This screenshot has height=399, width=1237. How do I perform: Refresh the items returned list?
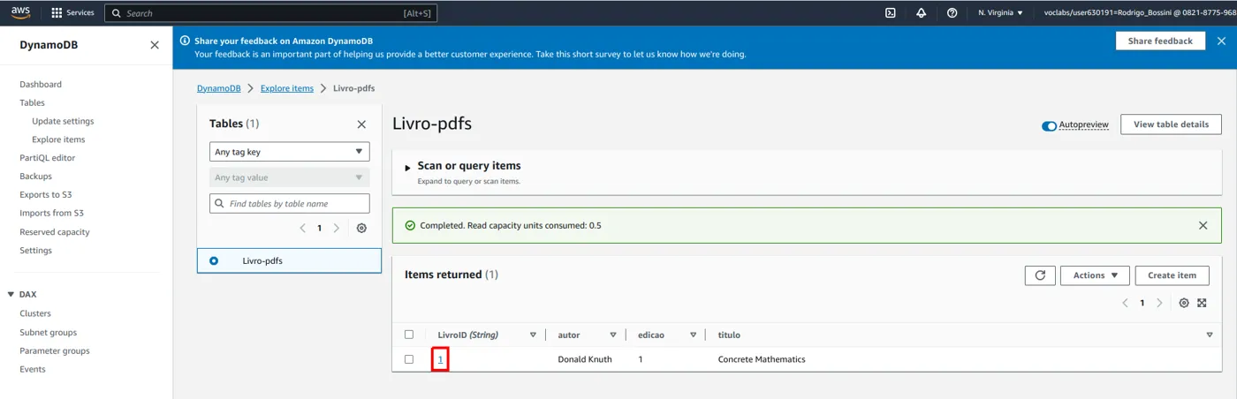click(1040, 275)
